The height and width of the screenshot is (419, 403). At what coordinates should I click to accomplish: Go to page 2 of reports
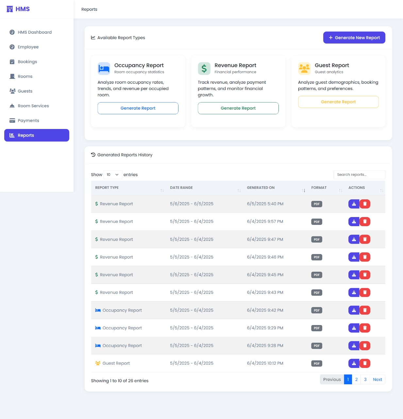356,379
